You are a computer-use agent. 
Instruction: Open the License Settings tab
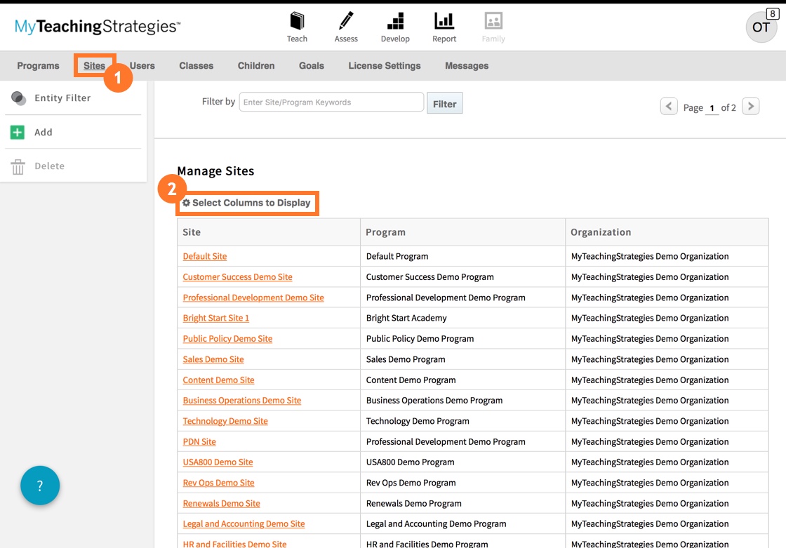tap(385, 65)
